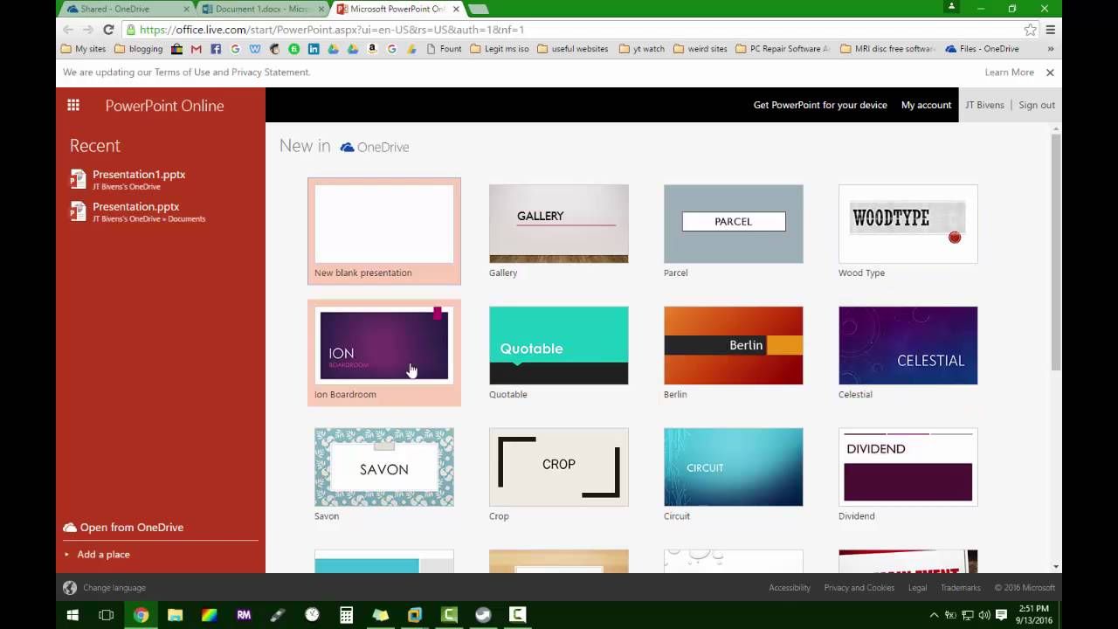
Task: Click Learn More in the notification bar
Action: (1010, 73)
